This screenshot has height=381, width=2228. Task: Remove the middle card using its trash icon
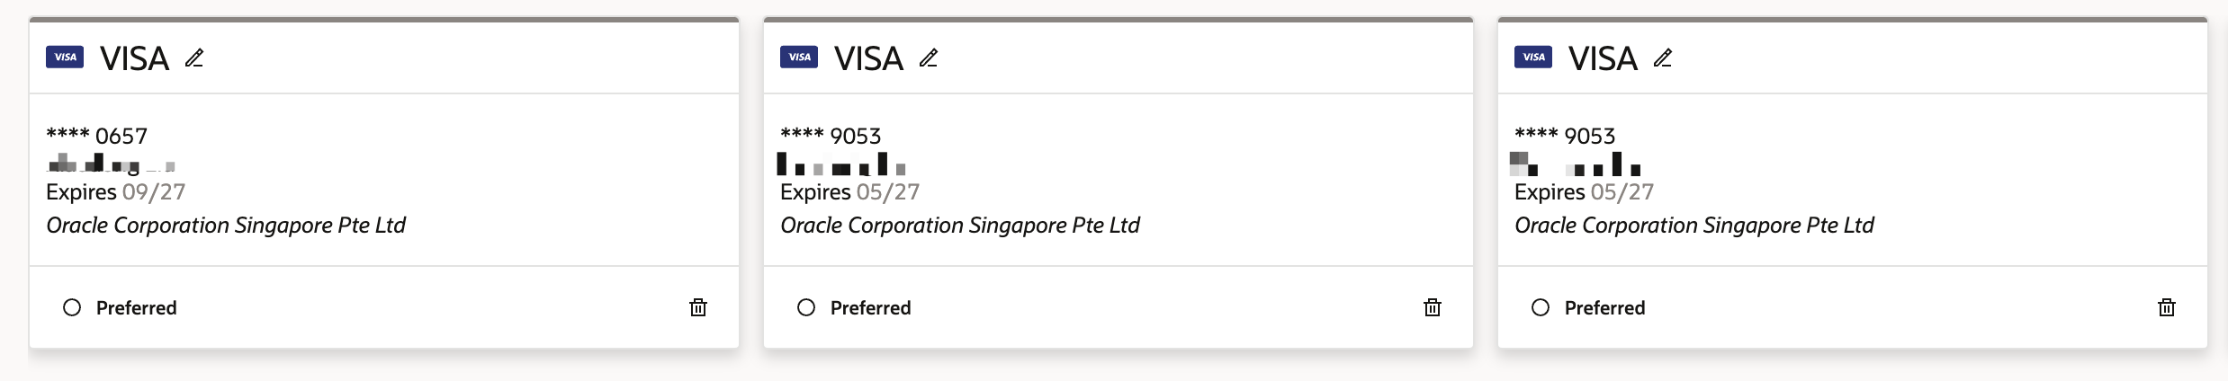click(1433, 307)
